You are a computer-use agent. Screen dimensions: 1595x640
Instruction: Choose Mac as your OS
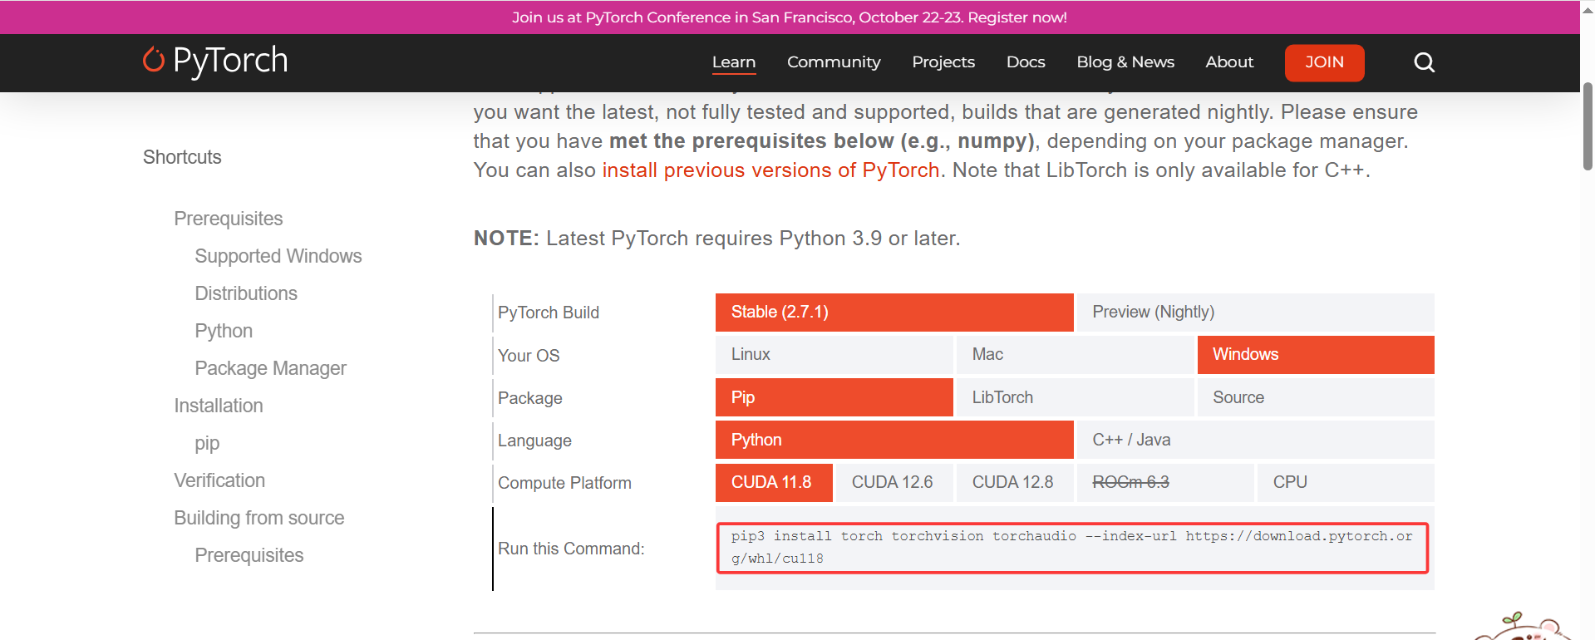tap(1075, 355)
